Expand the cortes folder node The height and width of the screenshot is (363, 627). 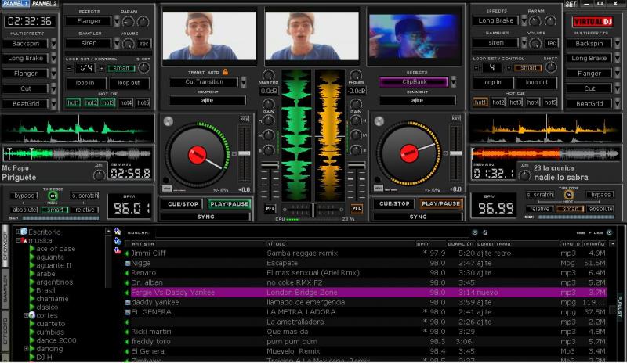26,315
